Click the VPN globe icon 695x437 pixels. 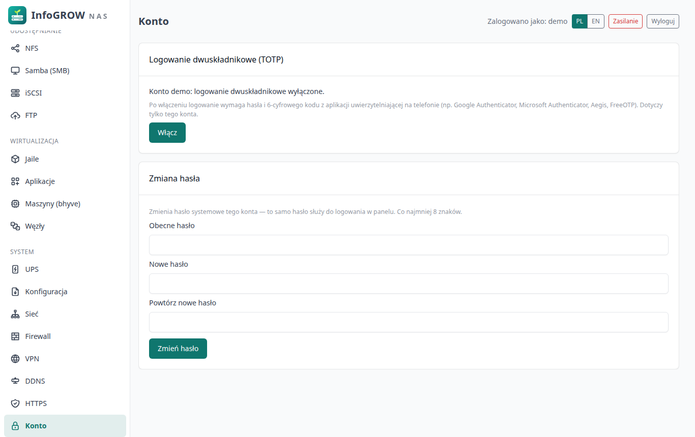15,359
